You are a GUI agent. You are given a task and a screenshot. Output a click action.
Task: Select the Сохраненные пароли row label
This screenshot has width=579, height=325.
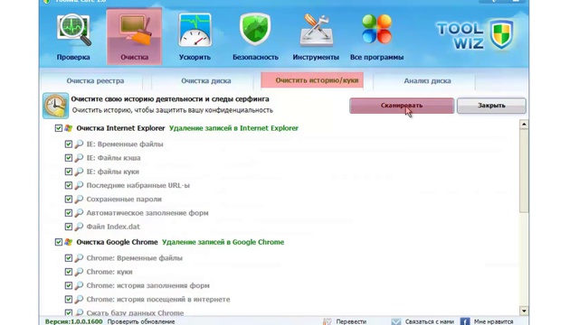[x=124, y=199]
